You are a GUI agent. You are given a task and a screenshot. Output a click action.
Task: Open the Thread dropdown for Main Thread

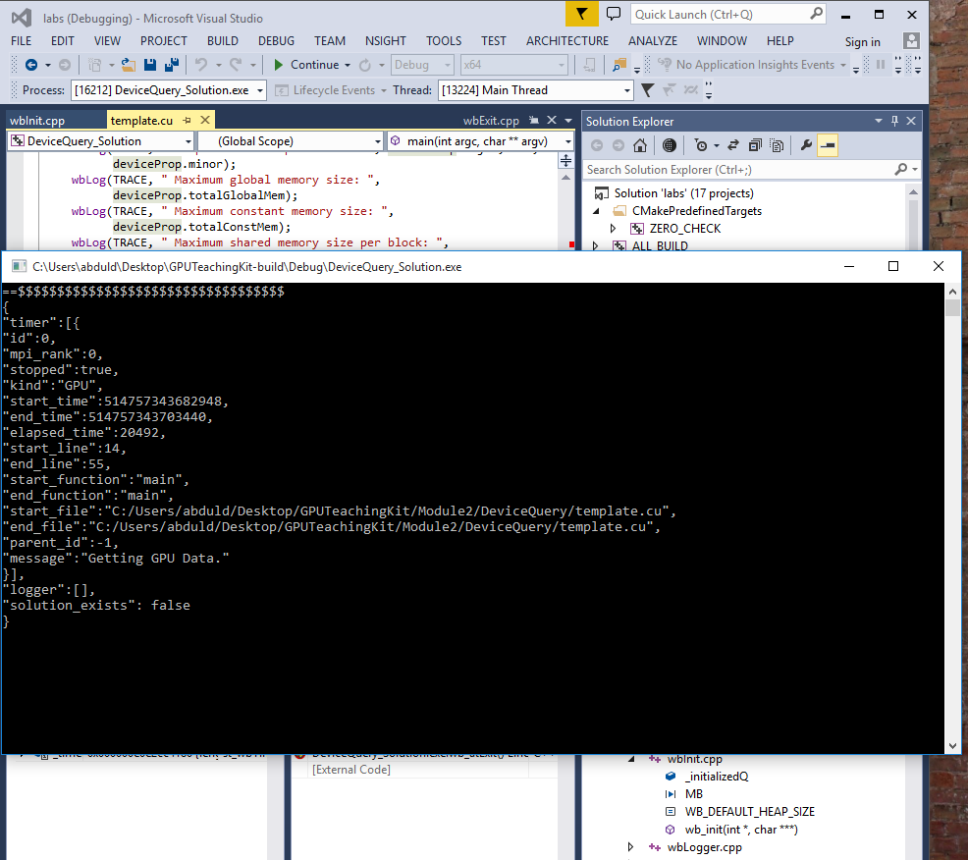point(627,90)
